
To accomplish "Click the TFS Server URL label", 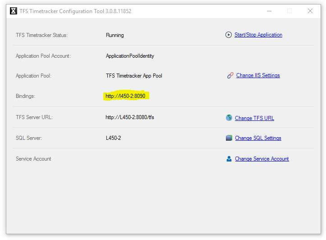I will pos(34,117).
